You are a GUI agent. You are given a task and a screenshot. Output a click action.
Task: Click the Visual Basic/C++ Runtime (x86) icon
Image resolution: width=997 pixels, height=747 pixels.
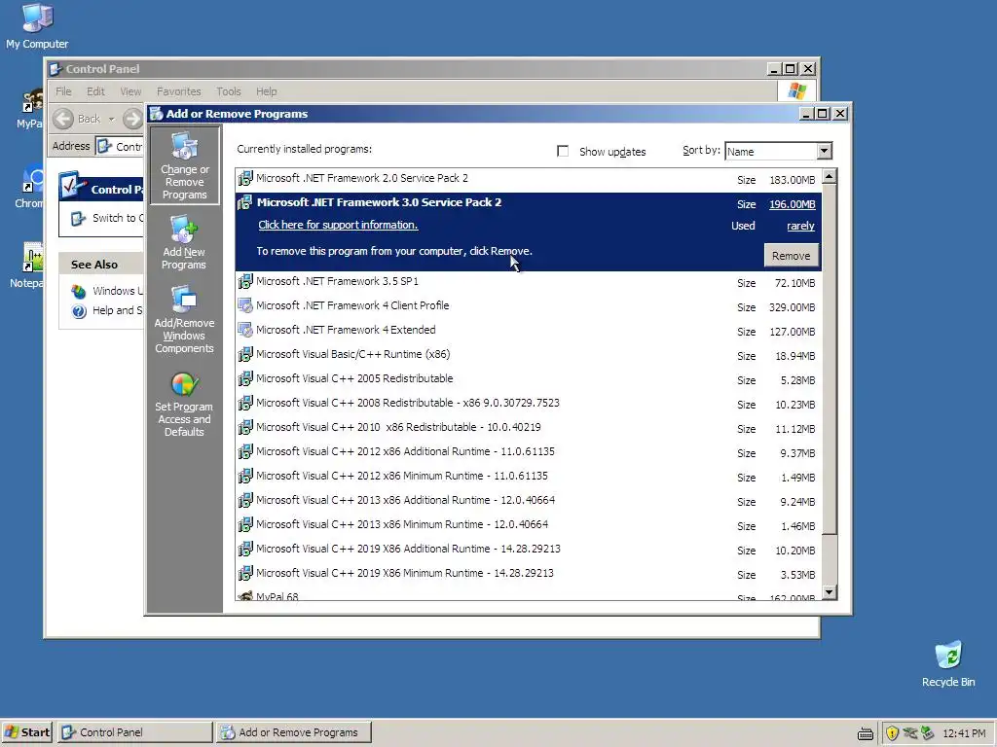(x=244, y=354)
